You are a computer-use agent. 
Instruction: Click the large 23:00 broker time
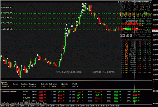click(126, 35)
